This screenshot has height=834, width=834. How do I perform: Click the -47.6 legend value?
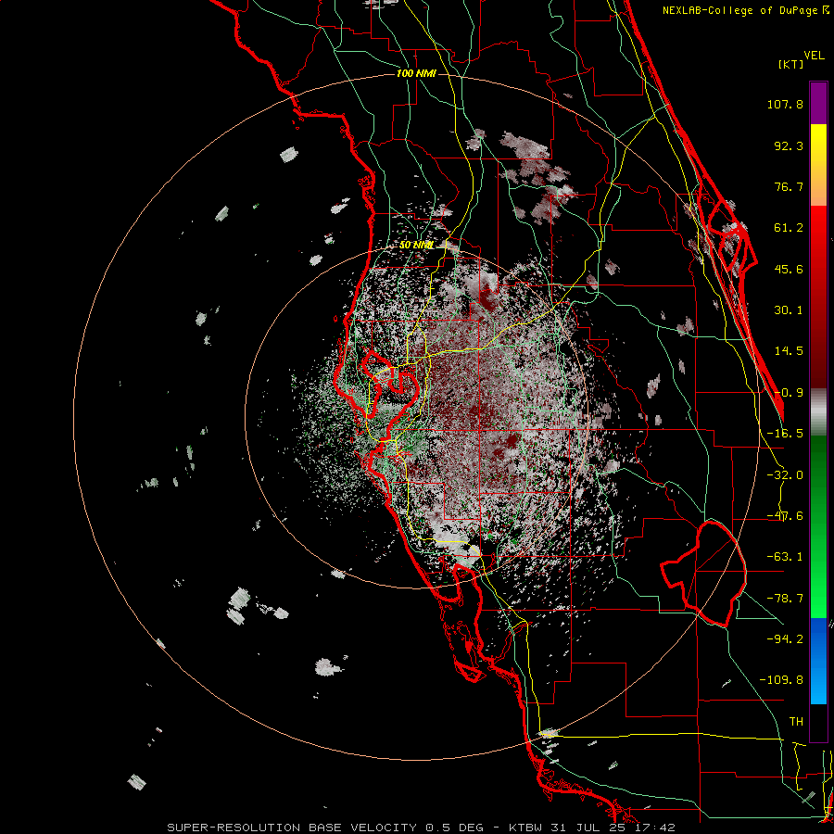pyautogui.click(x=785, y=516)
